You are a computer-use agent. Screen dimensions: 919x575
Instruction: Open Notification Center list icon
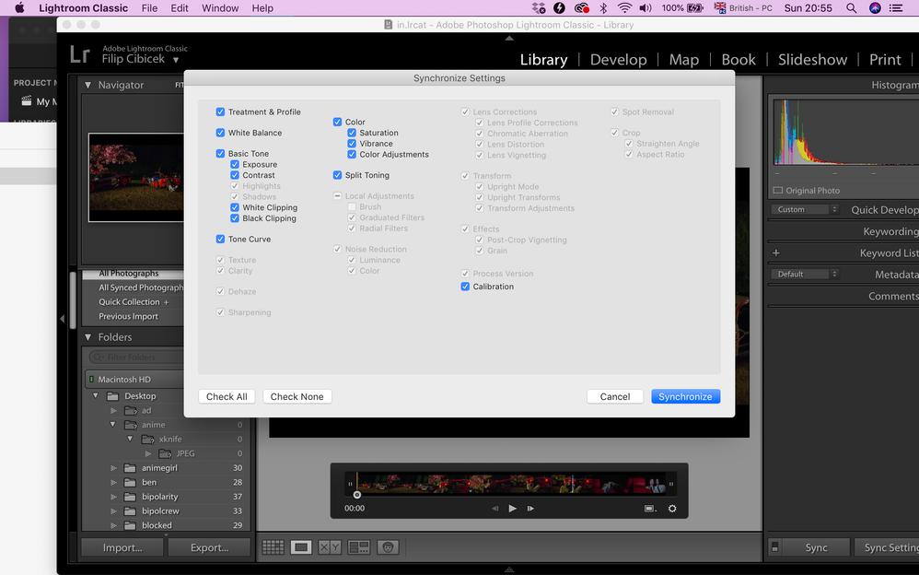click(x=896, y=8)
